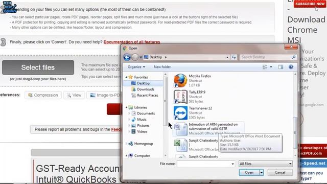327x184 pixels.
Task: Click the search magnifier icon in the dialog
Action: tap(294, 57)
